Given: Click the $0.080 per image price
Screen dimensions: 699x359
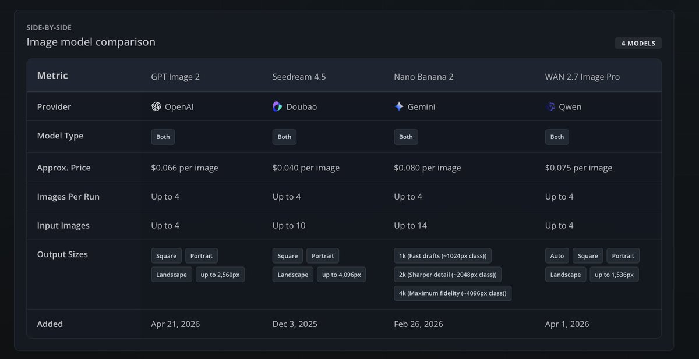Looking at the screenshot, I should (x=428, y=168).
